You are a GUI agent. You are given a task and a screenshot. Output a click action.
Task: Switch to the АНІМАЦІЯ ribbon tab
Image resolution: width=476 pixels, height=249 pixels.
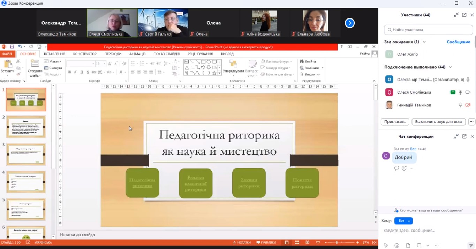137,54
